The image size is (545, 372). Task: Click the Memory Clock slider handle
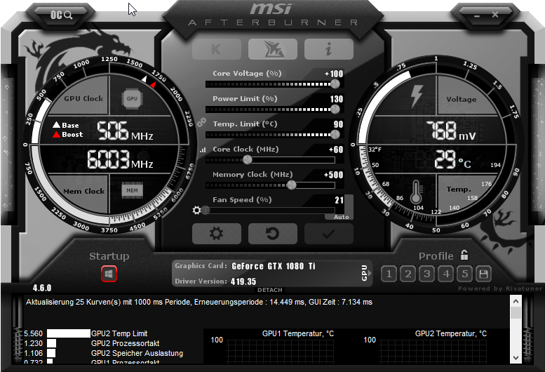click(291, 185)
